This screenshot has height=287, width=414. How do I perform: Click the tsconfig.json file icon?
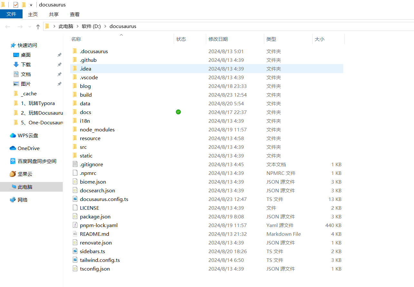coord(75,269)
